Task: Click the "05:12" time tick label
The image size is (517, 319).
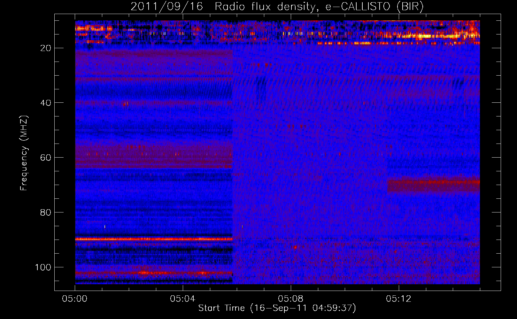Action: 399,299
